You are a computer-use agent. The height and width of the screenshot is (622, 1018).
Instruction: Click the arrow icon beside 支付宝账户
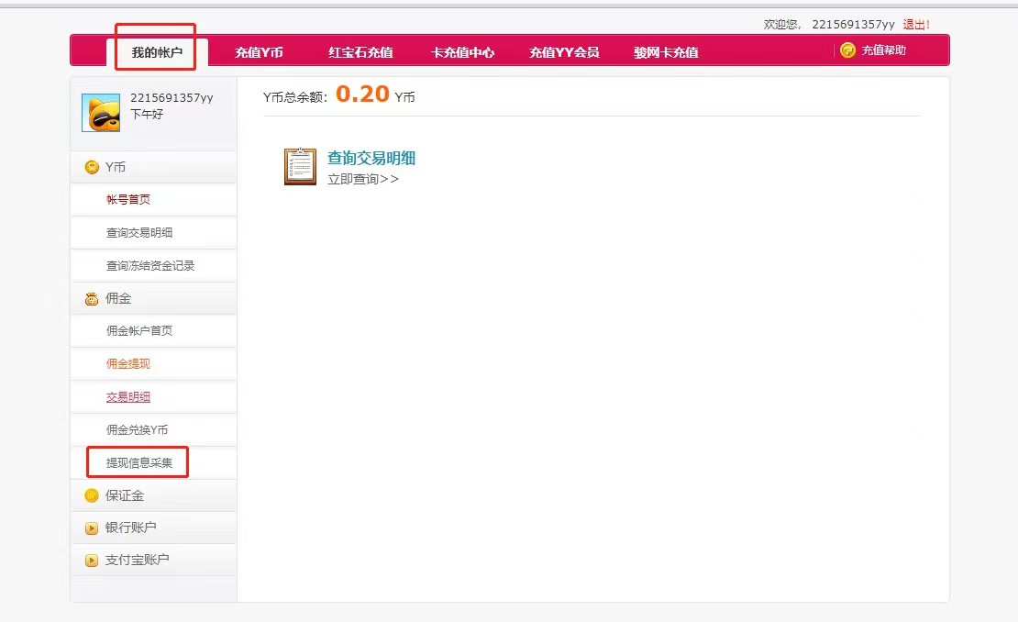92,560
